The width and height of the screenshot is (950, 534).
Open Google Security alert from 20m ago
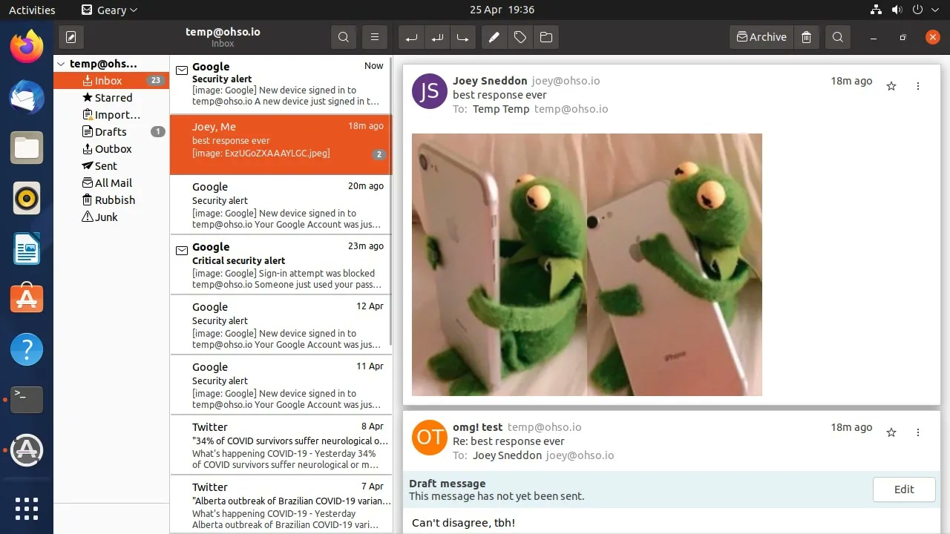pos(281,205)
